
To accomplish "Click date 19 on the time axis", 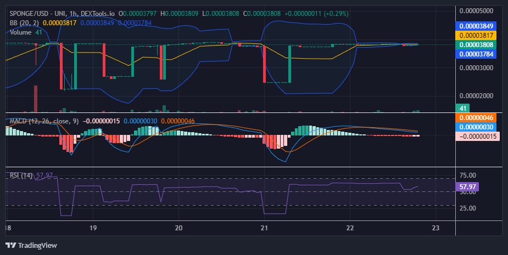I will [x=93, y=228].
